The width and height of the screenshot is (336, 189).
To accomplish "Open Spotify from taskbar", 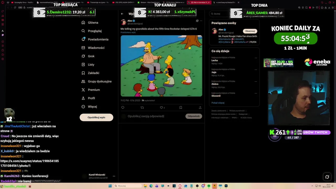I will 209,186.
